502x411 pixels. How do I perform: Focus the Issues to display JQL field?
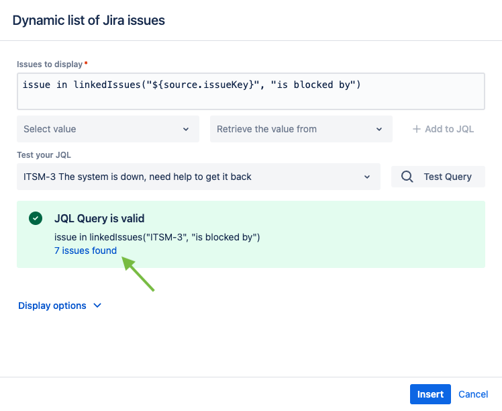(x=250, y=91)
